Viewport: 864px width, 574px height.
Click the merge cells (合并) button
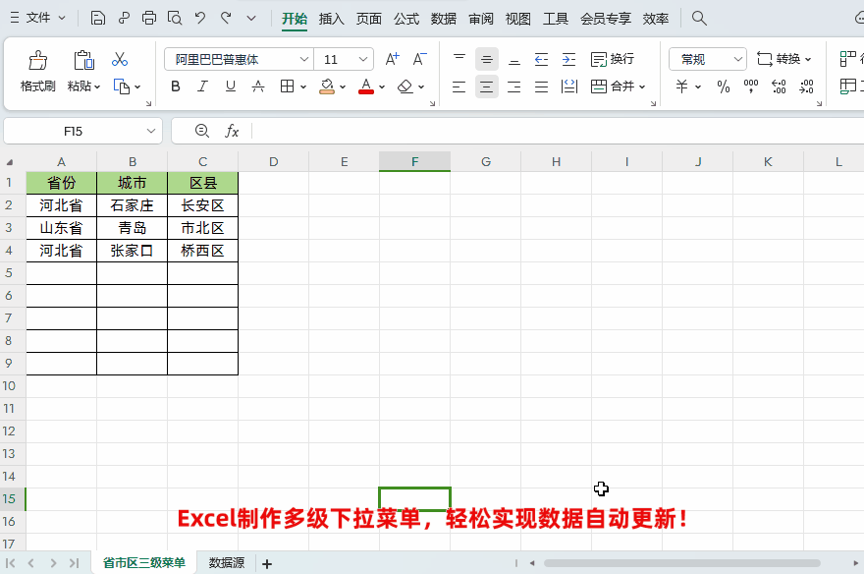coord(613,86)
